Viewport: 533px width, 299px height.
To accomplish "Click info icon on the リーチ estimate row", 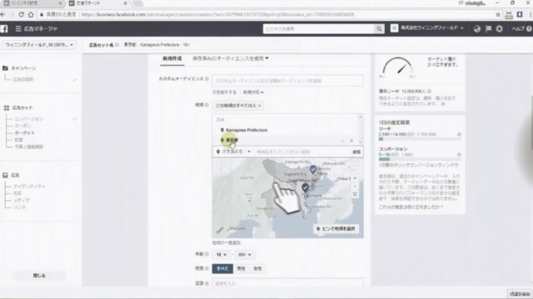I will [x=459, y=135].
